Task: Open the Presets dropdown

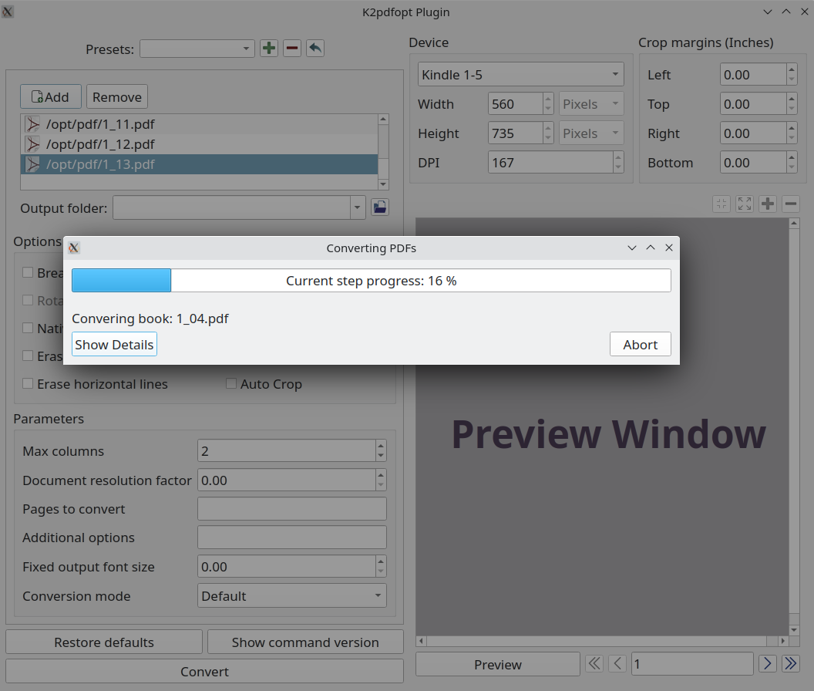Action: 197,49
